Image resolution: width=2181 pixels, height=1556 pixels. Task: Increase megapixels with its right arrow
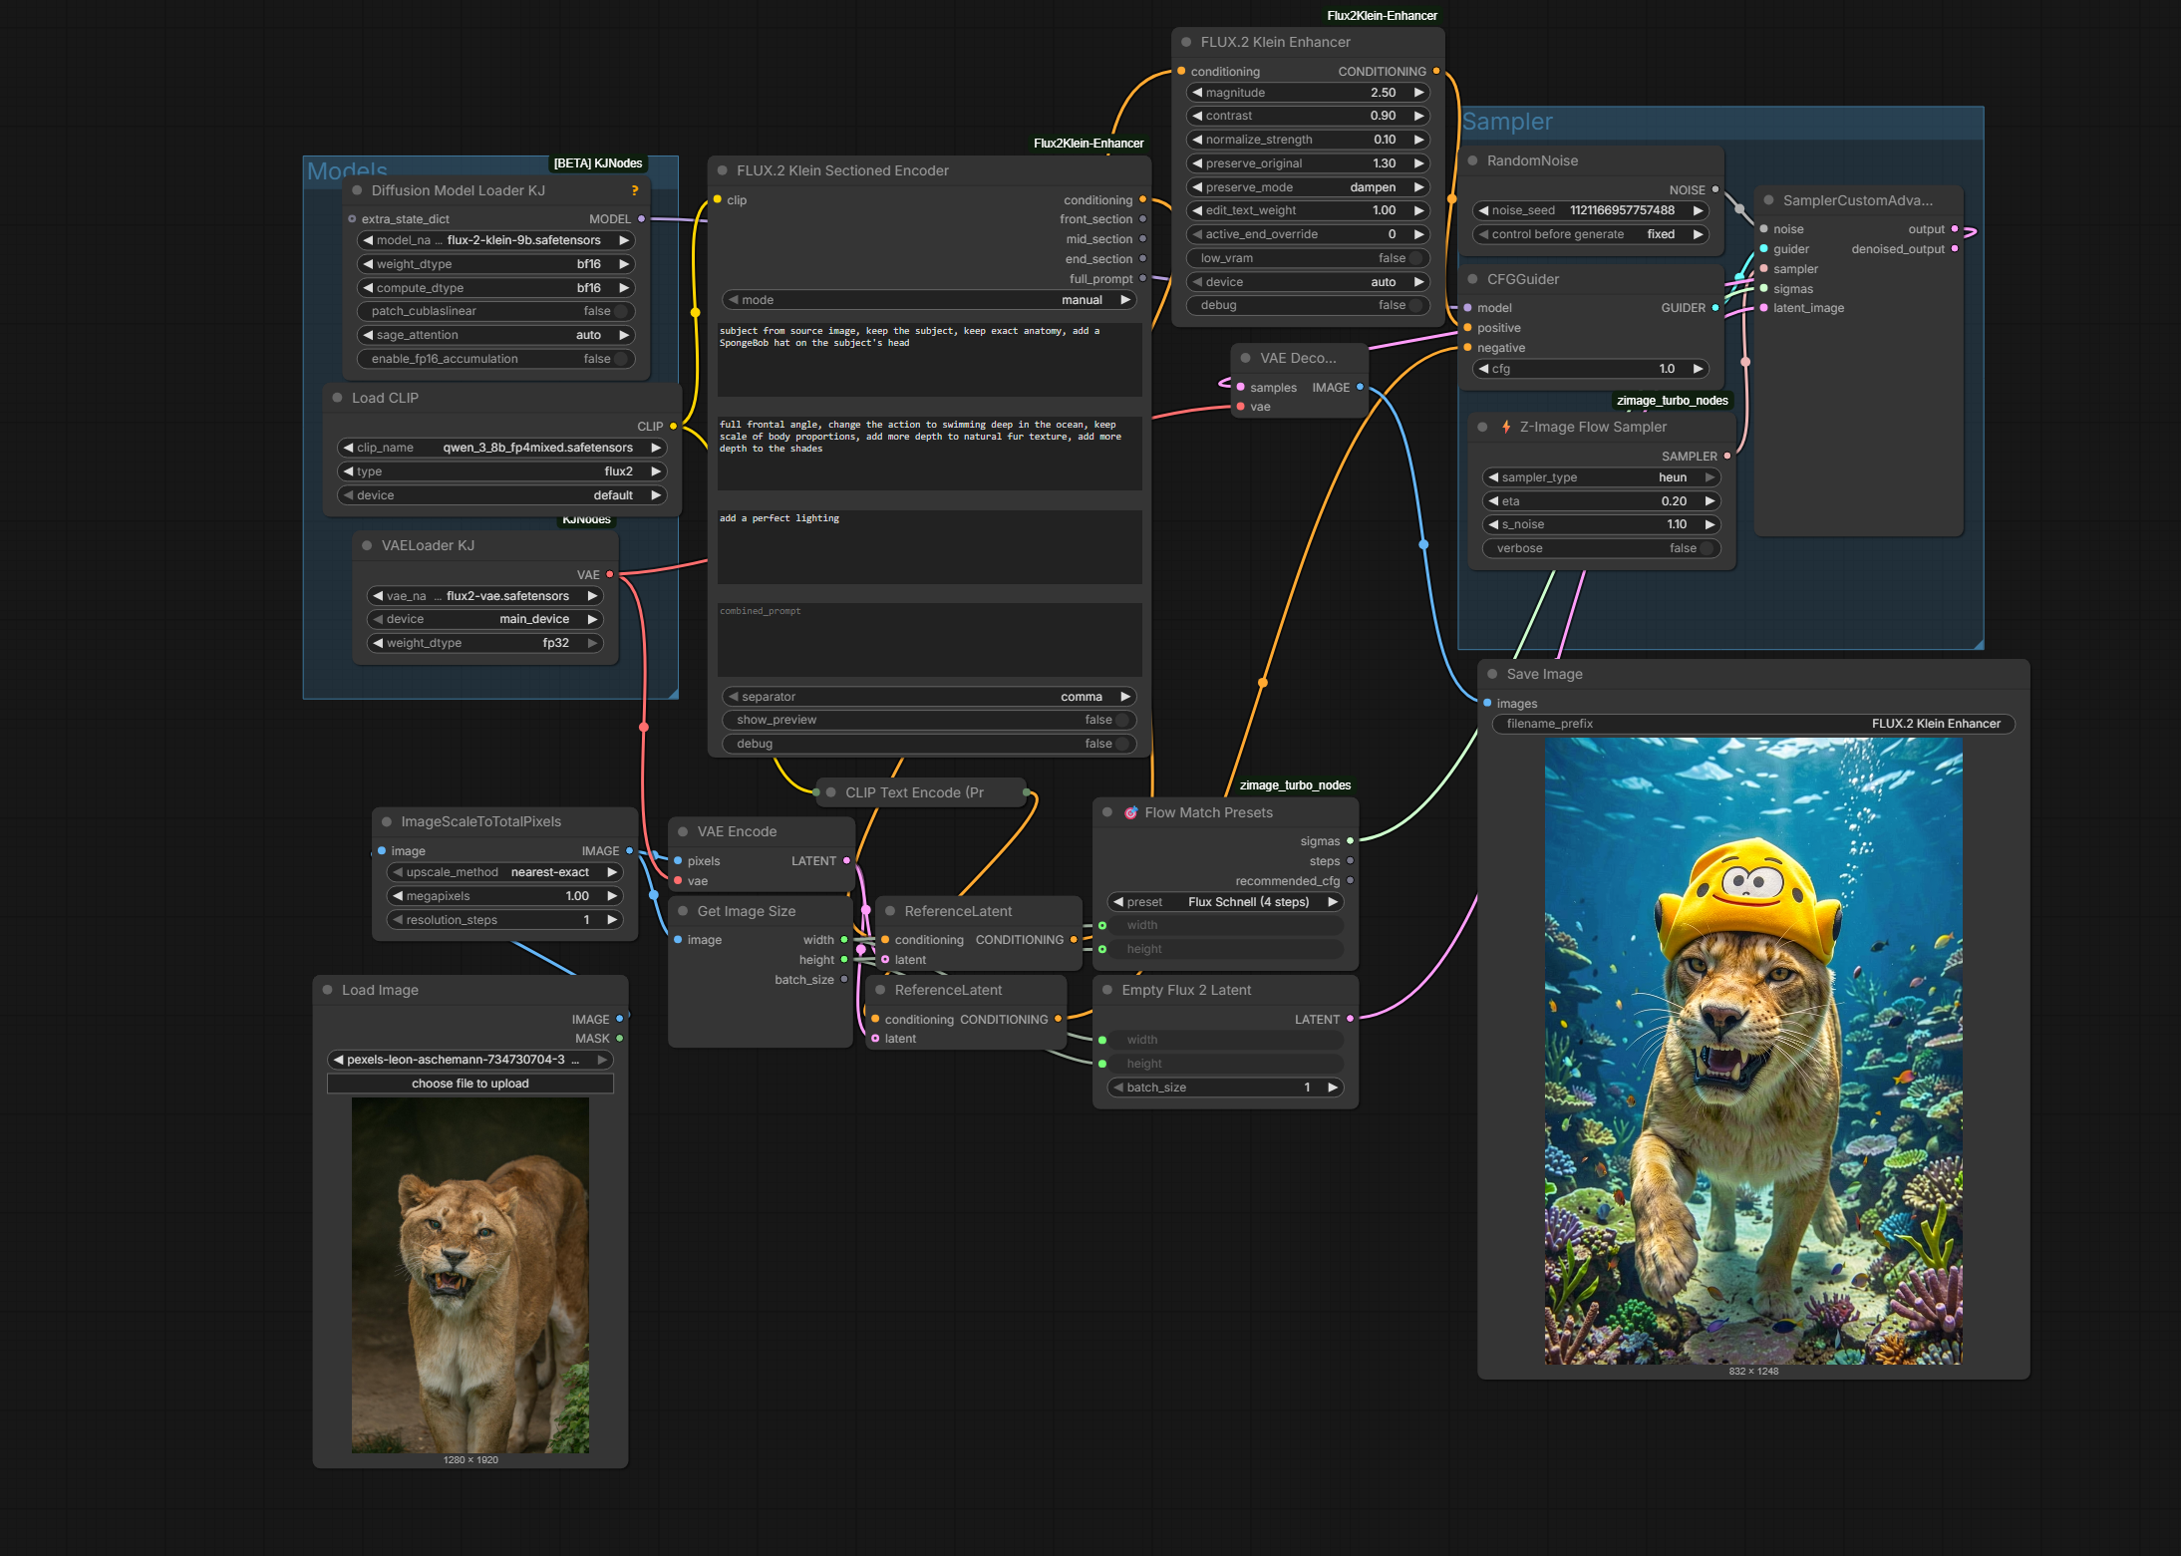[612, 896]
